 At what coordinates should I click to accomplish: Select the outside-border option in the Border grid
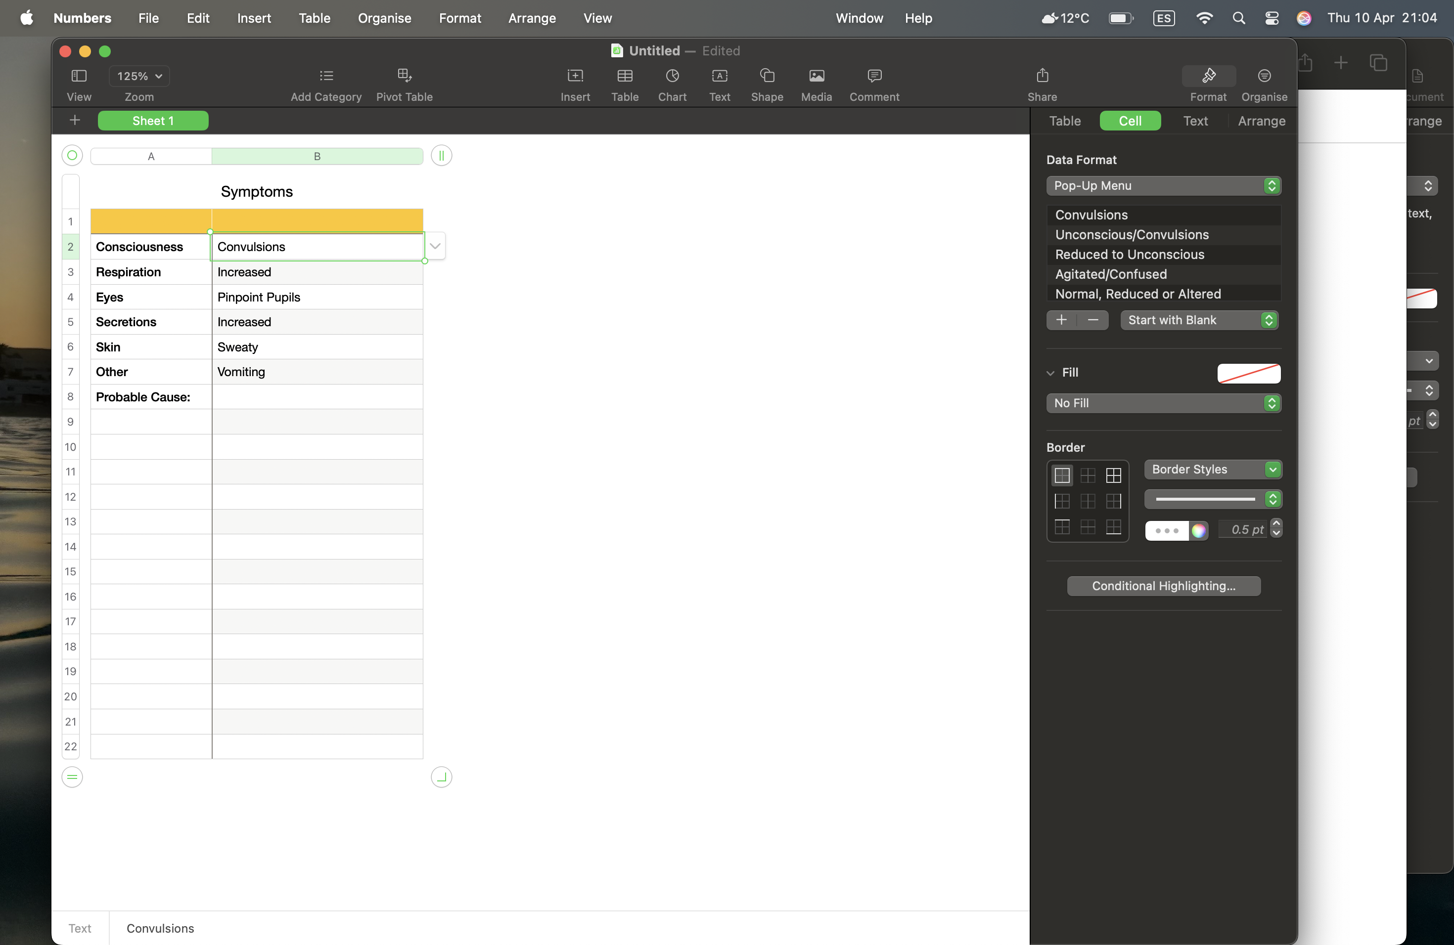click(x=1062, y=475)
